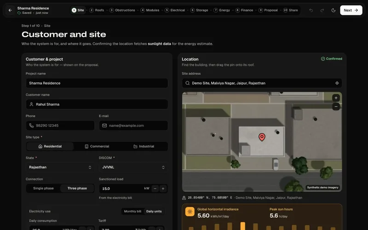Zoom in on the map

(336, 98)
